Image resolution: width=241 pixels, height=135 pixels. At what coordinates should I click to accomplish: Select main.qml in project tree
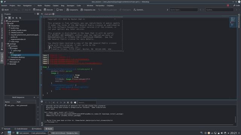(x=17, y=55)
